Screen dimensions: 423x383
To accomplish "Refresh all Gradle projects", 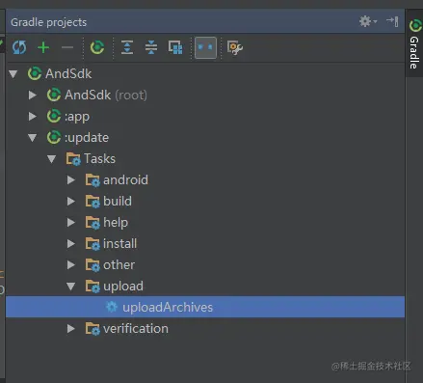I will click(19, 47).
